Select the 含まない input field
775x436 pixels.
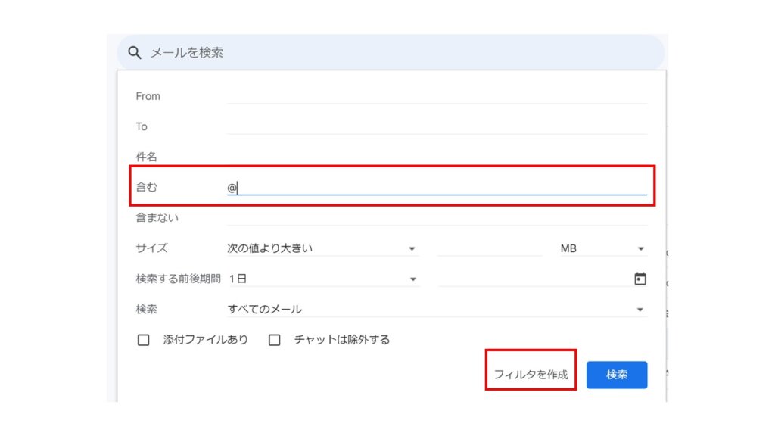click(x=437, y=218)
